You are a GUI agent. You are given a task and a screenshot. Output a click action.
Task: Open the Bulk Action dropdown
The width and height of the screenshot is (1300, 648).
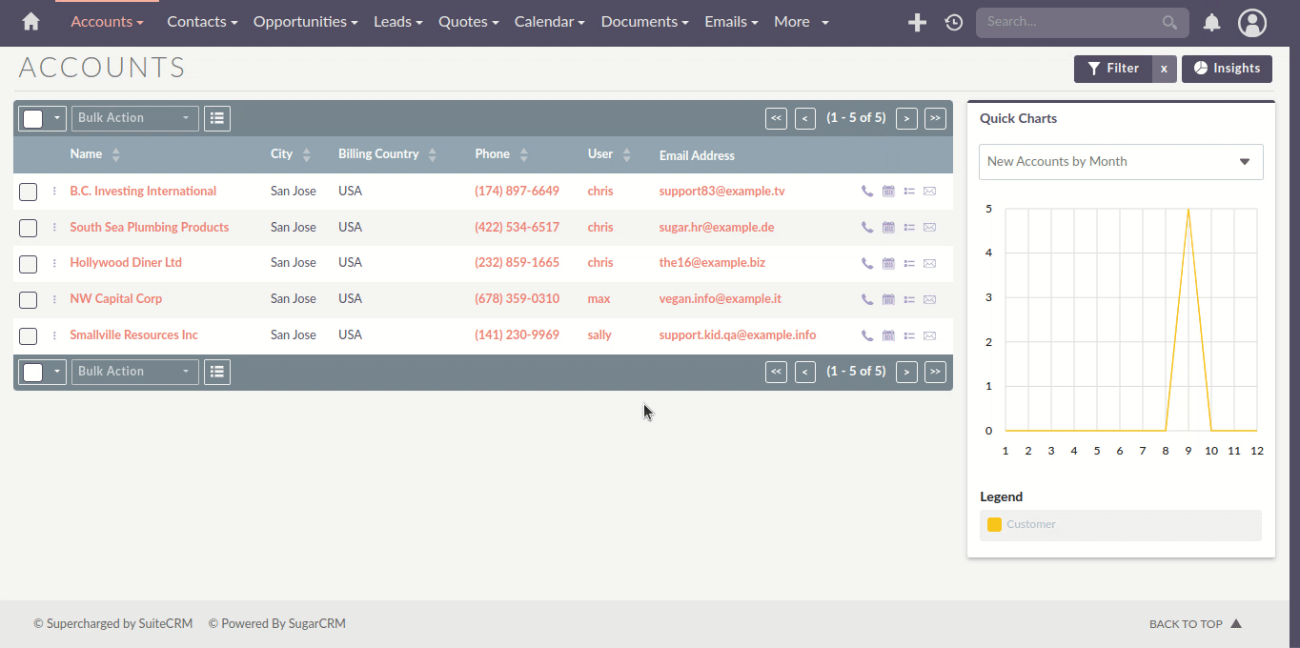click(x=134, y=117)
